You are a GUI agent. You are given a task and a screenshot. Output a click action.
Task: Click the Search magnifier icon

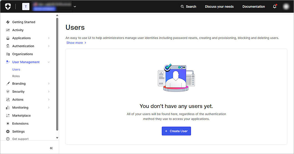[182, 7]
